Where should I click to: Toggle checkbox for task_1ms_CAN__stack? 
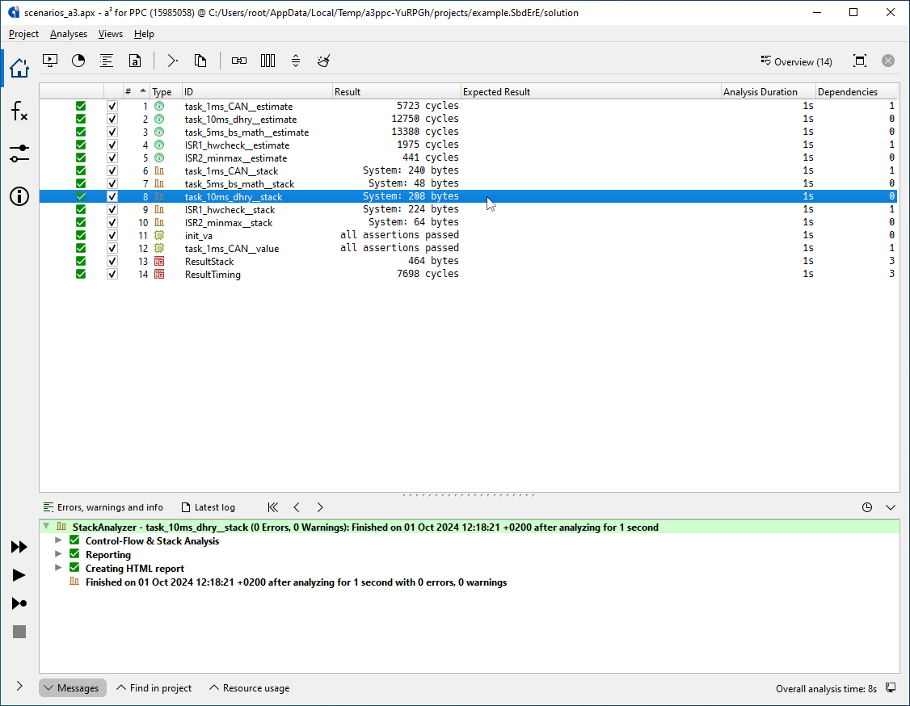pos(112,170)
